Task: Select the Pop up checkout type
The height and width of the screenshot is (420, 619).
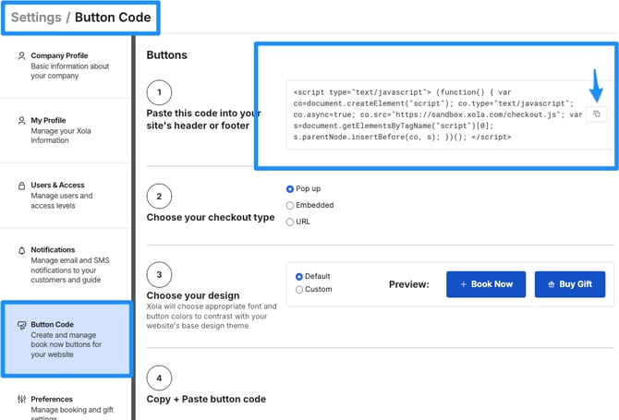Action: tap(290, 189)
